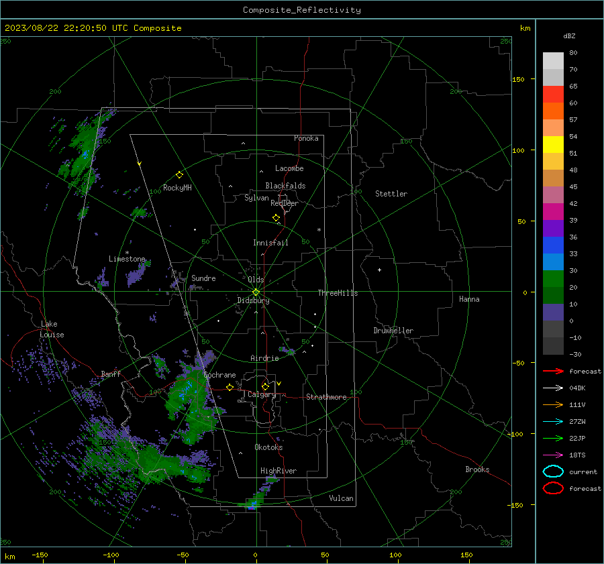The image size is (604, 564).
Task: Click the white asterisk marker above Limestone
Action: 127,253
